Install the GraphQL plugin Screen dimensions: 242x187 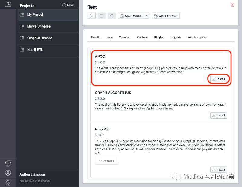coord(218,170)
